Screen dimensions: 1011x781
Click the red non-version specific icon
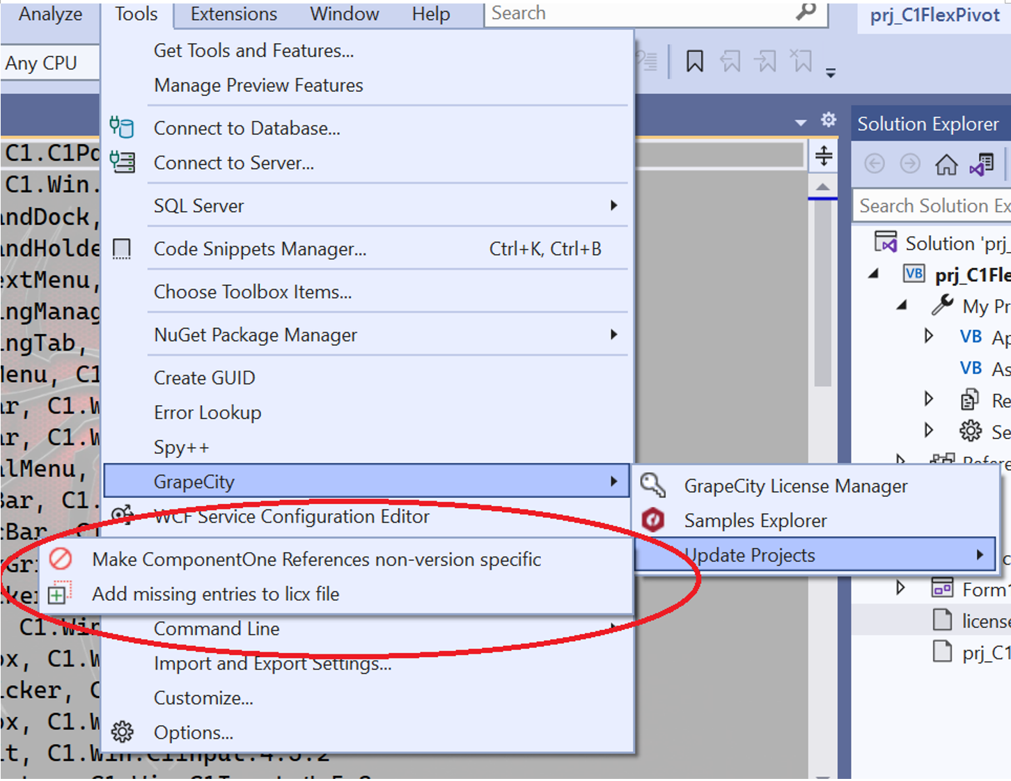(x=61, y=559)
